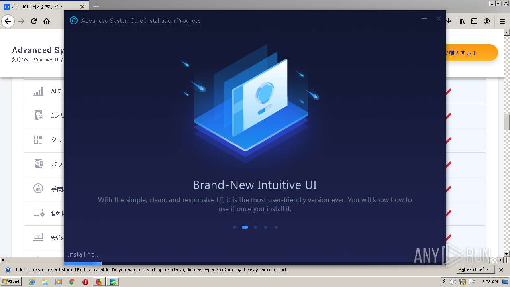
Task: Minimize the Advanced SystemCare installer window
Action: pyautogui.click(x=424, y=18)
